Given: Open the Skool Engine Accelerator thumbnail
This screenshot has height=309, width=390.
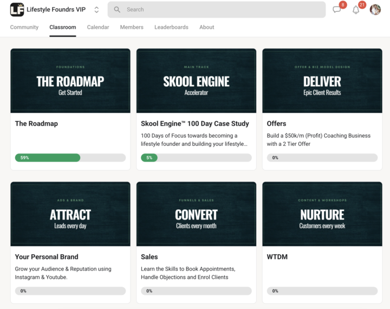Looking at the screenshot, I should point(196,81).
